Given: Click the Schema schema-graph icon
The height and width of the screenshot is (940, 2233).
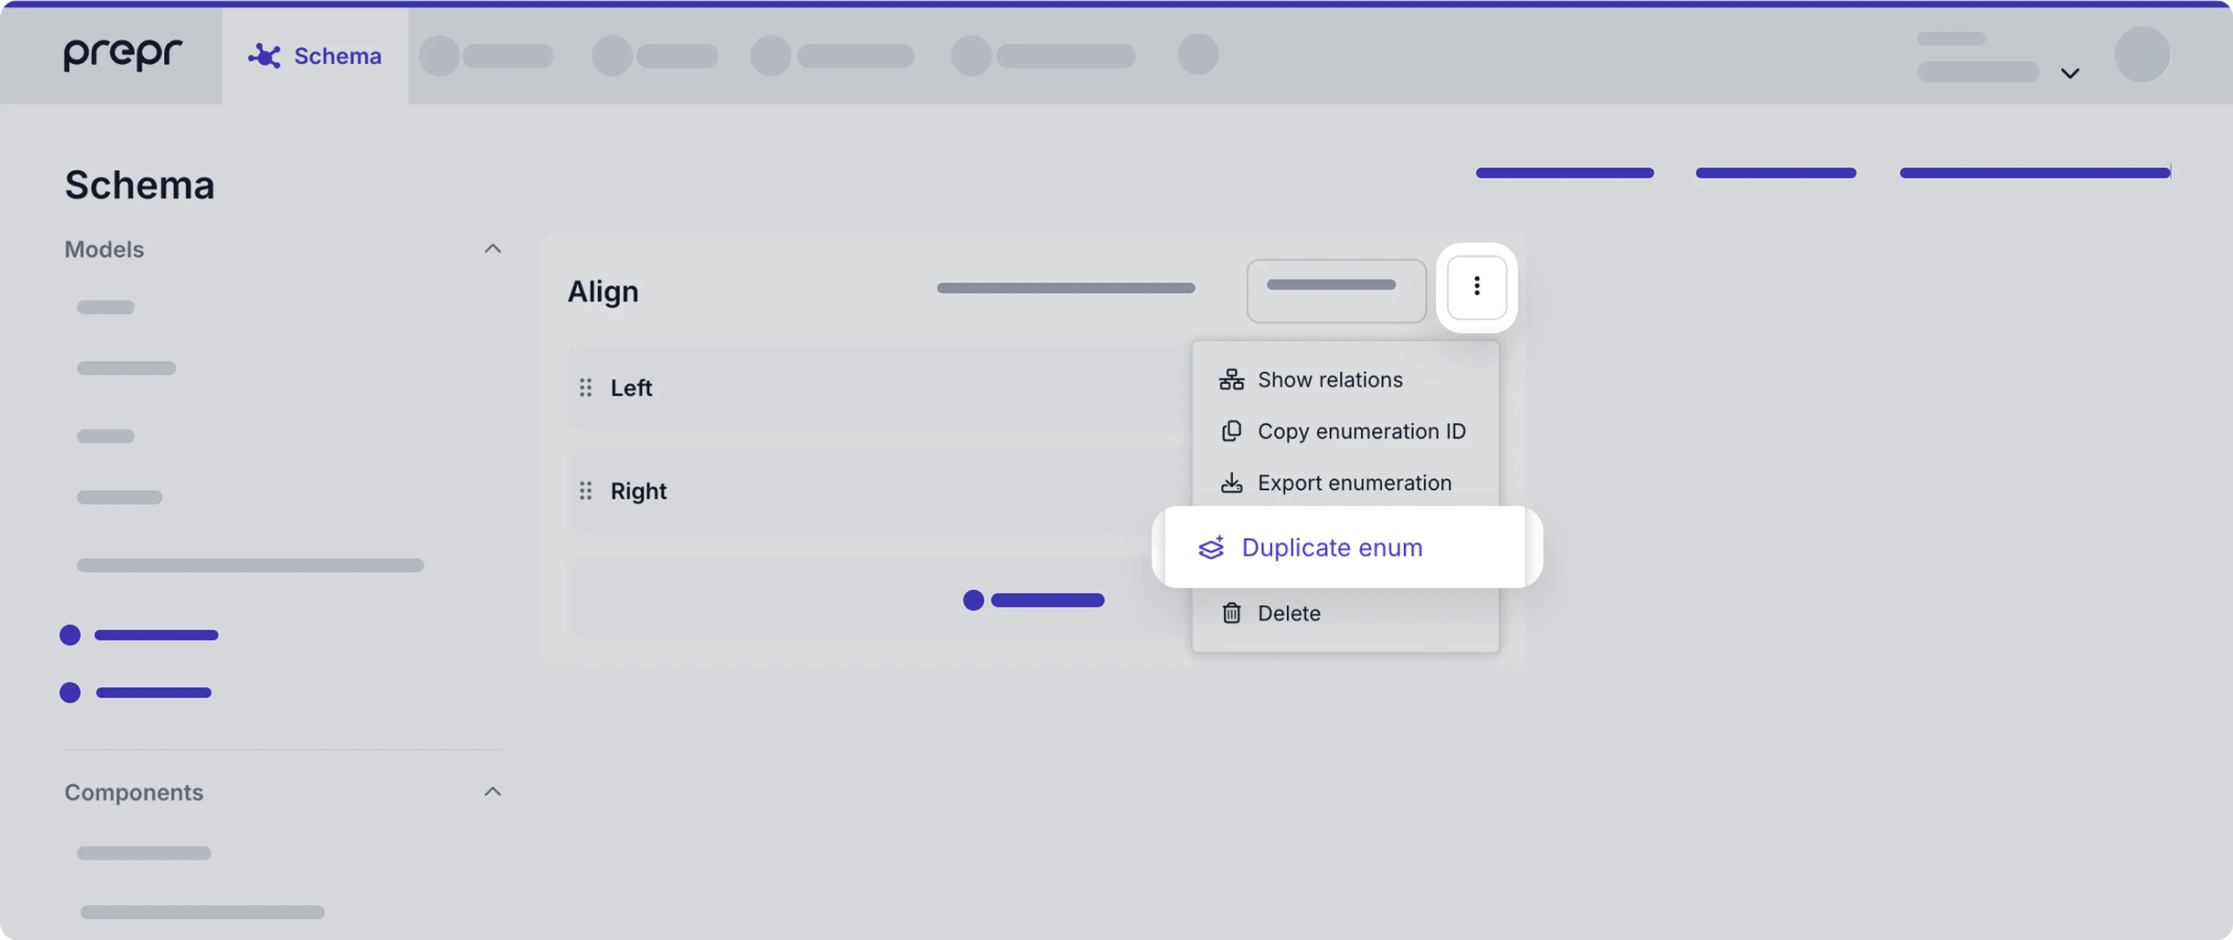Looking at the screenshot, I should (265, 55).
